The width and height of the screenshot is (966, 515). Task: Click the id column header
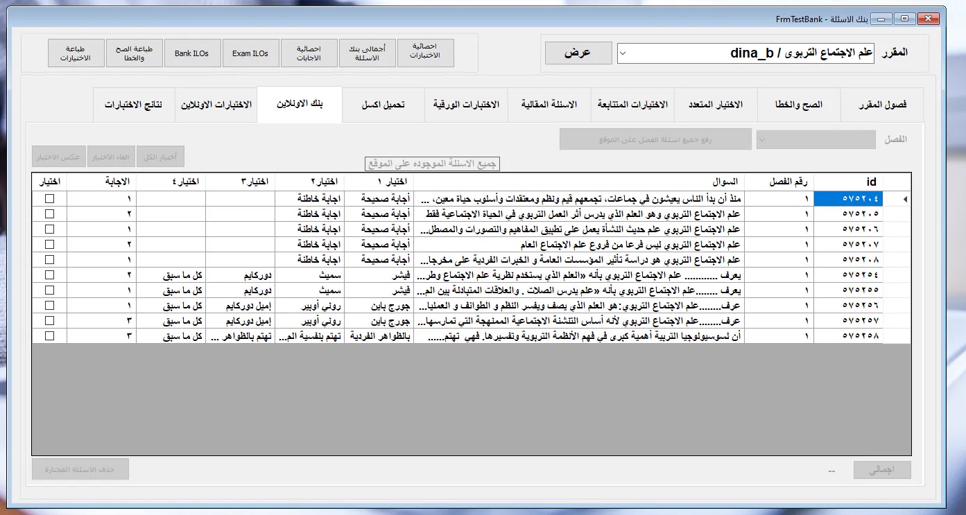[848, 182]
